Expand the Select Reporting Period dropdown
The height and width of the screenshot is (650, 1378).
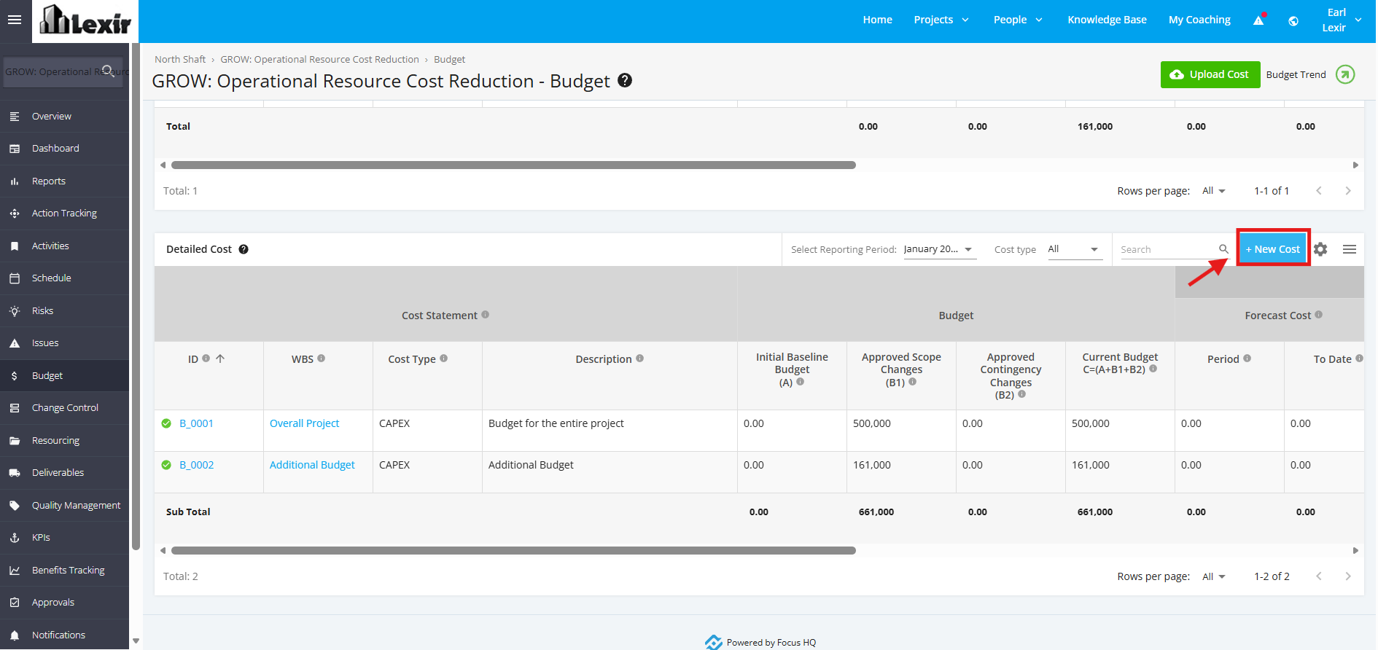[940, 249]
